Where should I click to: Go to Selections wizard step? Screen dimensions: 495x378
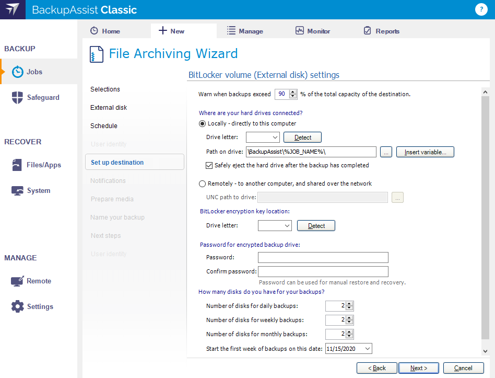coord(105,89)
